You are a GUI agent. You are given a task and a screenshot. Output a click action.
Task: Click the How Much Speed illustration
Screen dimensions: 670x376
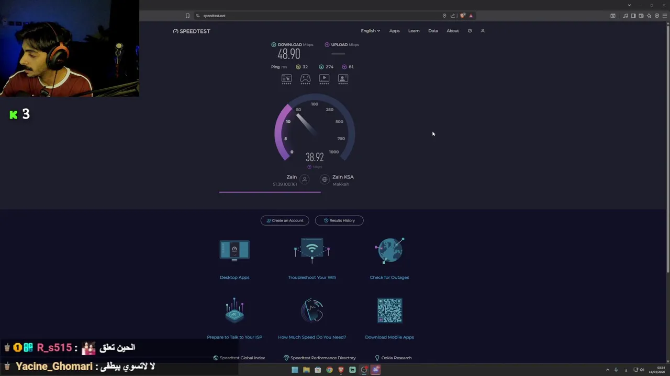[x=312, y=310]
